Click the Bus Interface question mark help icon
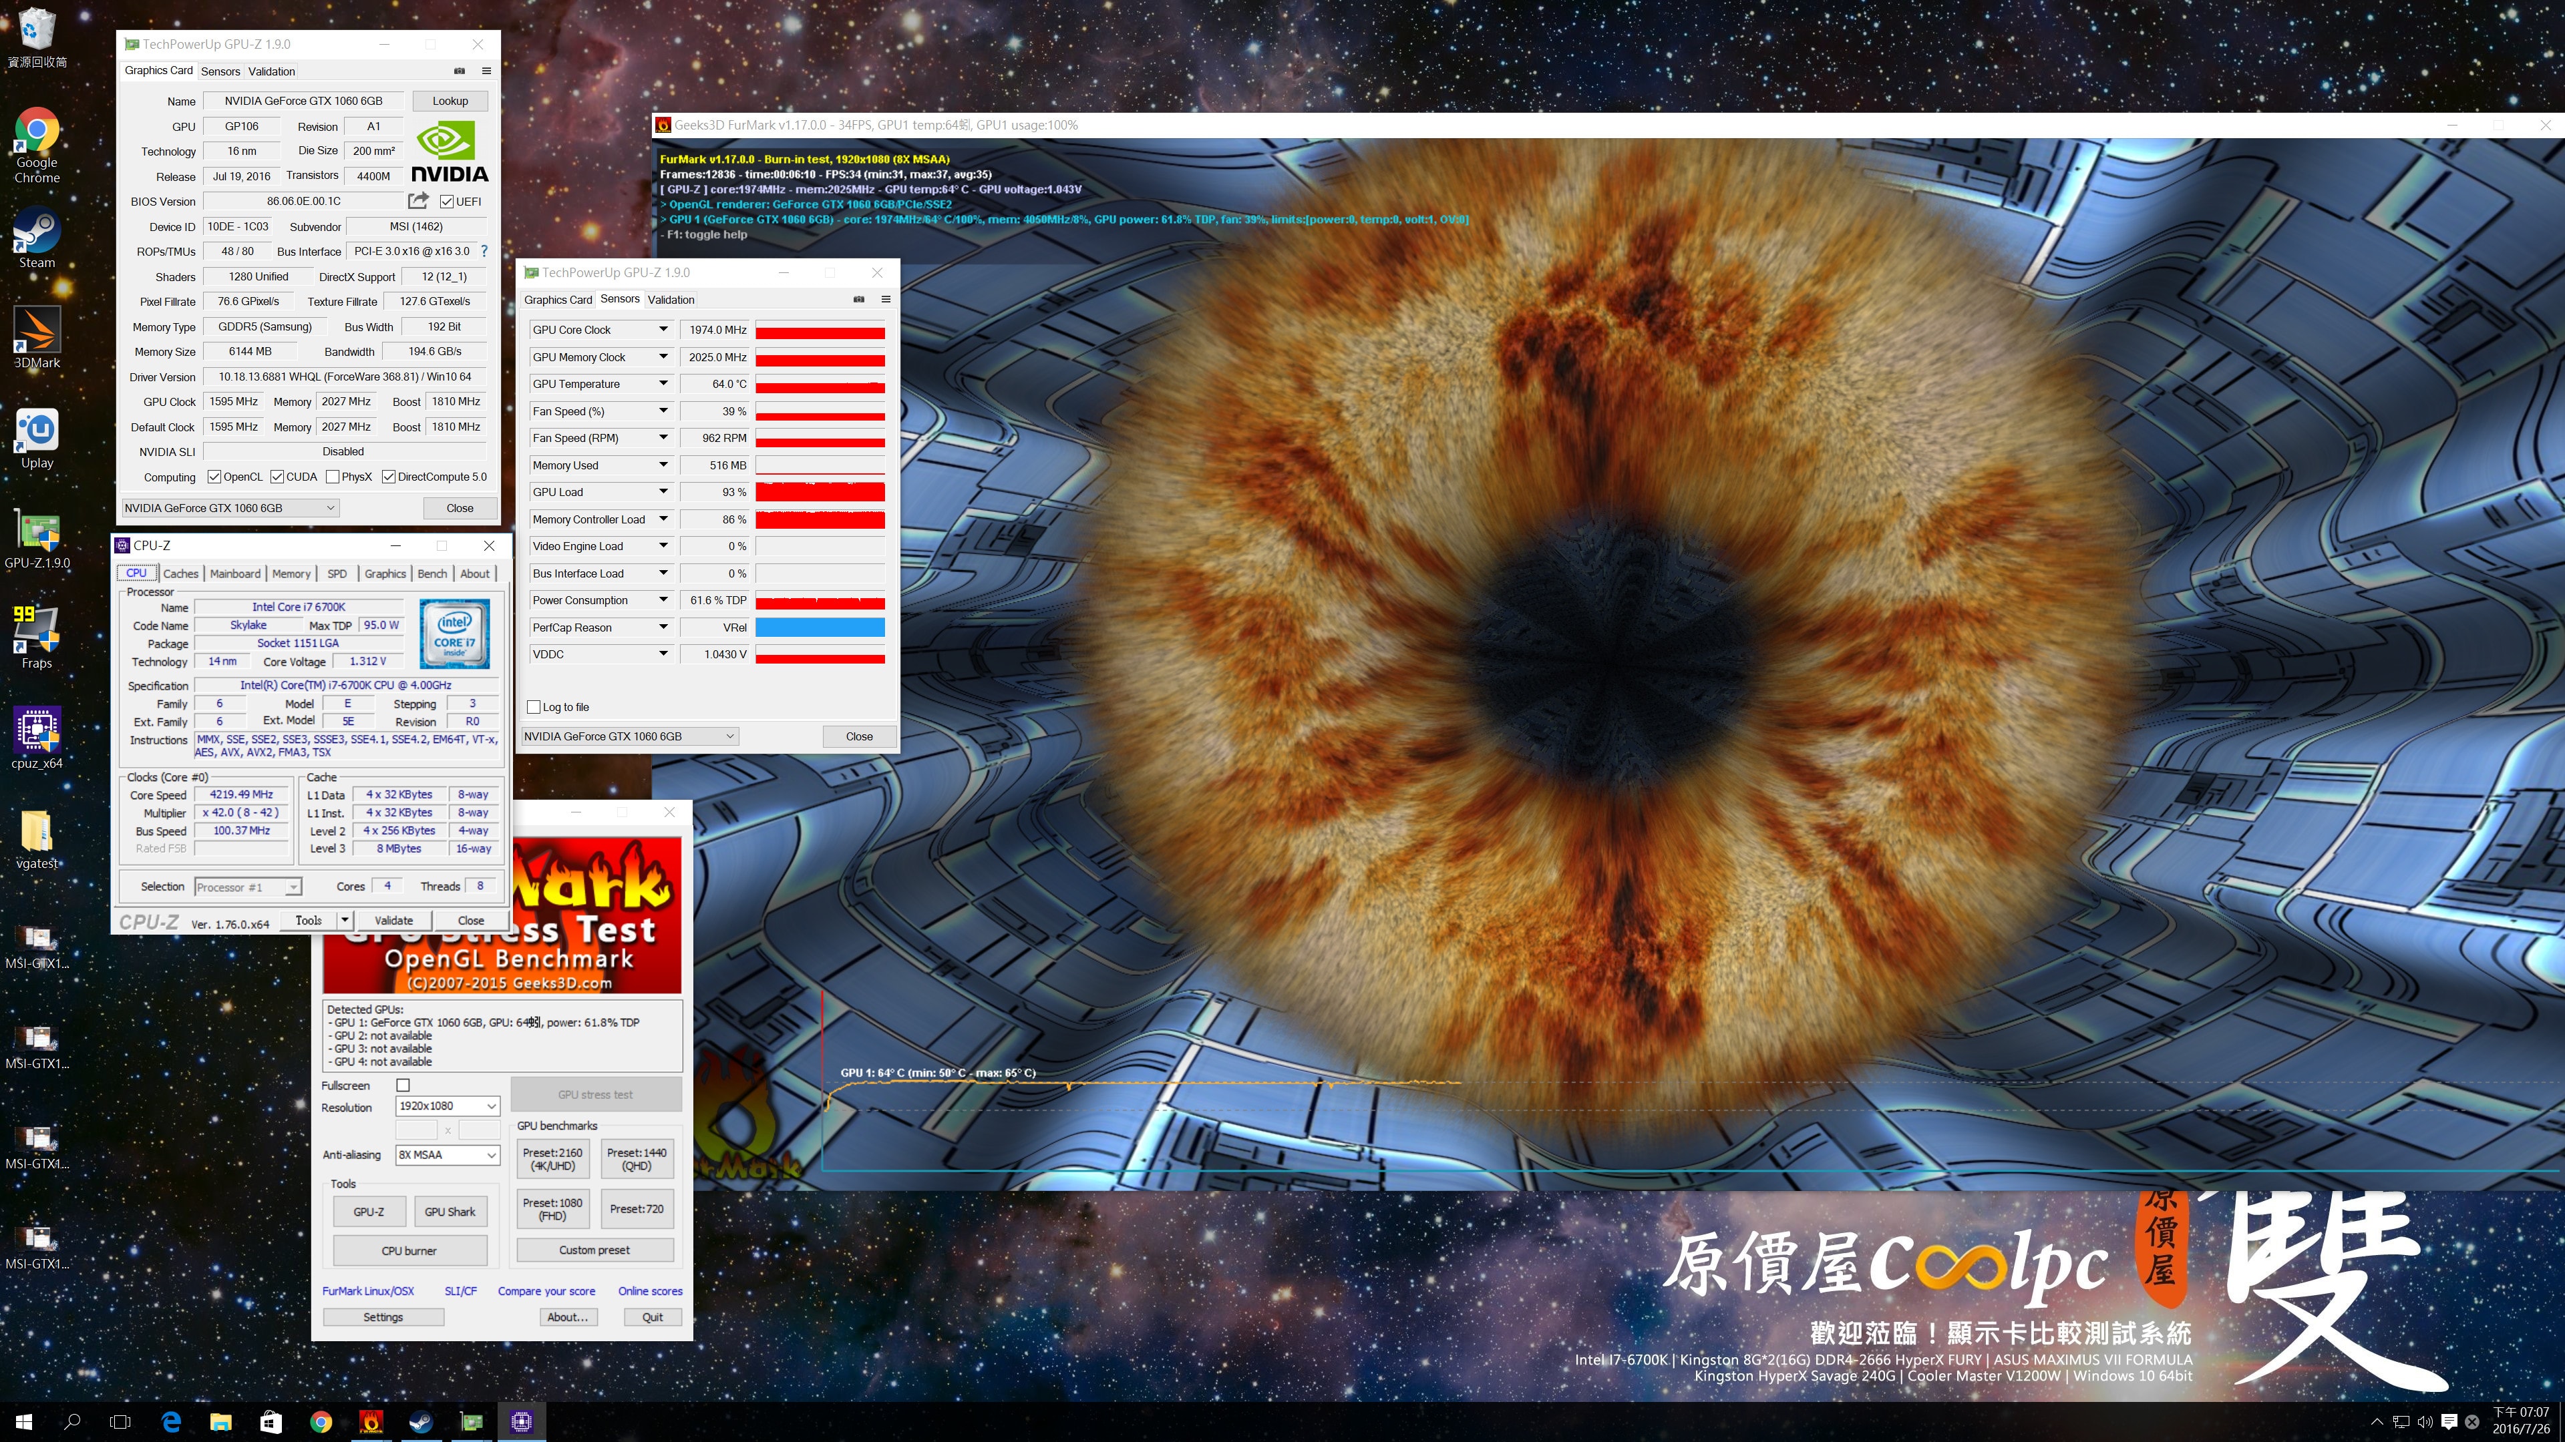This screenshot has height=1442, width=2565. (484, 251)
